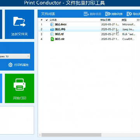Screen dimensions: 140x140
Task: Click row number 4 in the list
Action: [x=42, y=39]
